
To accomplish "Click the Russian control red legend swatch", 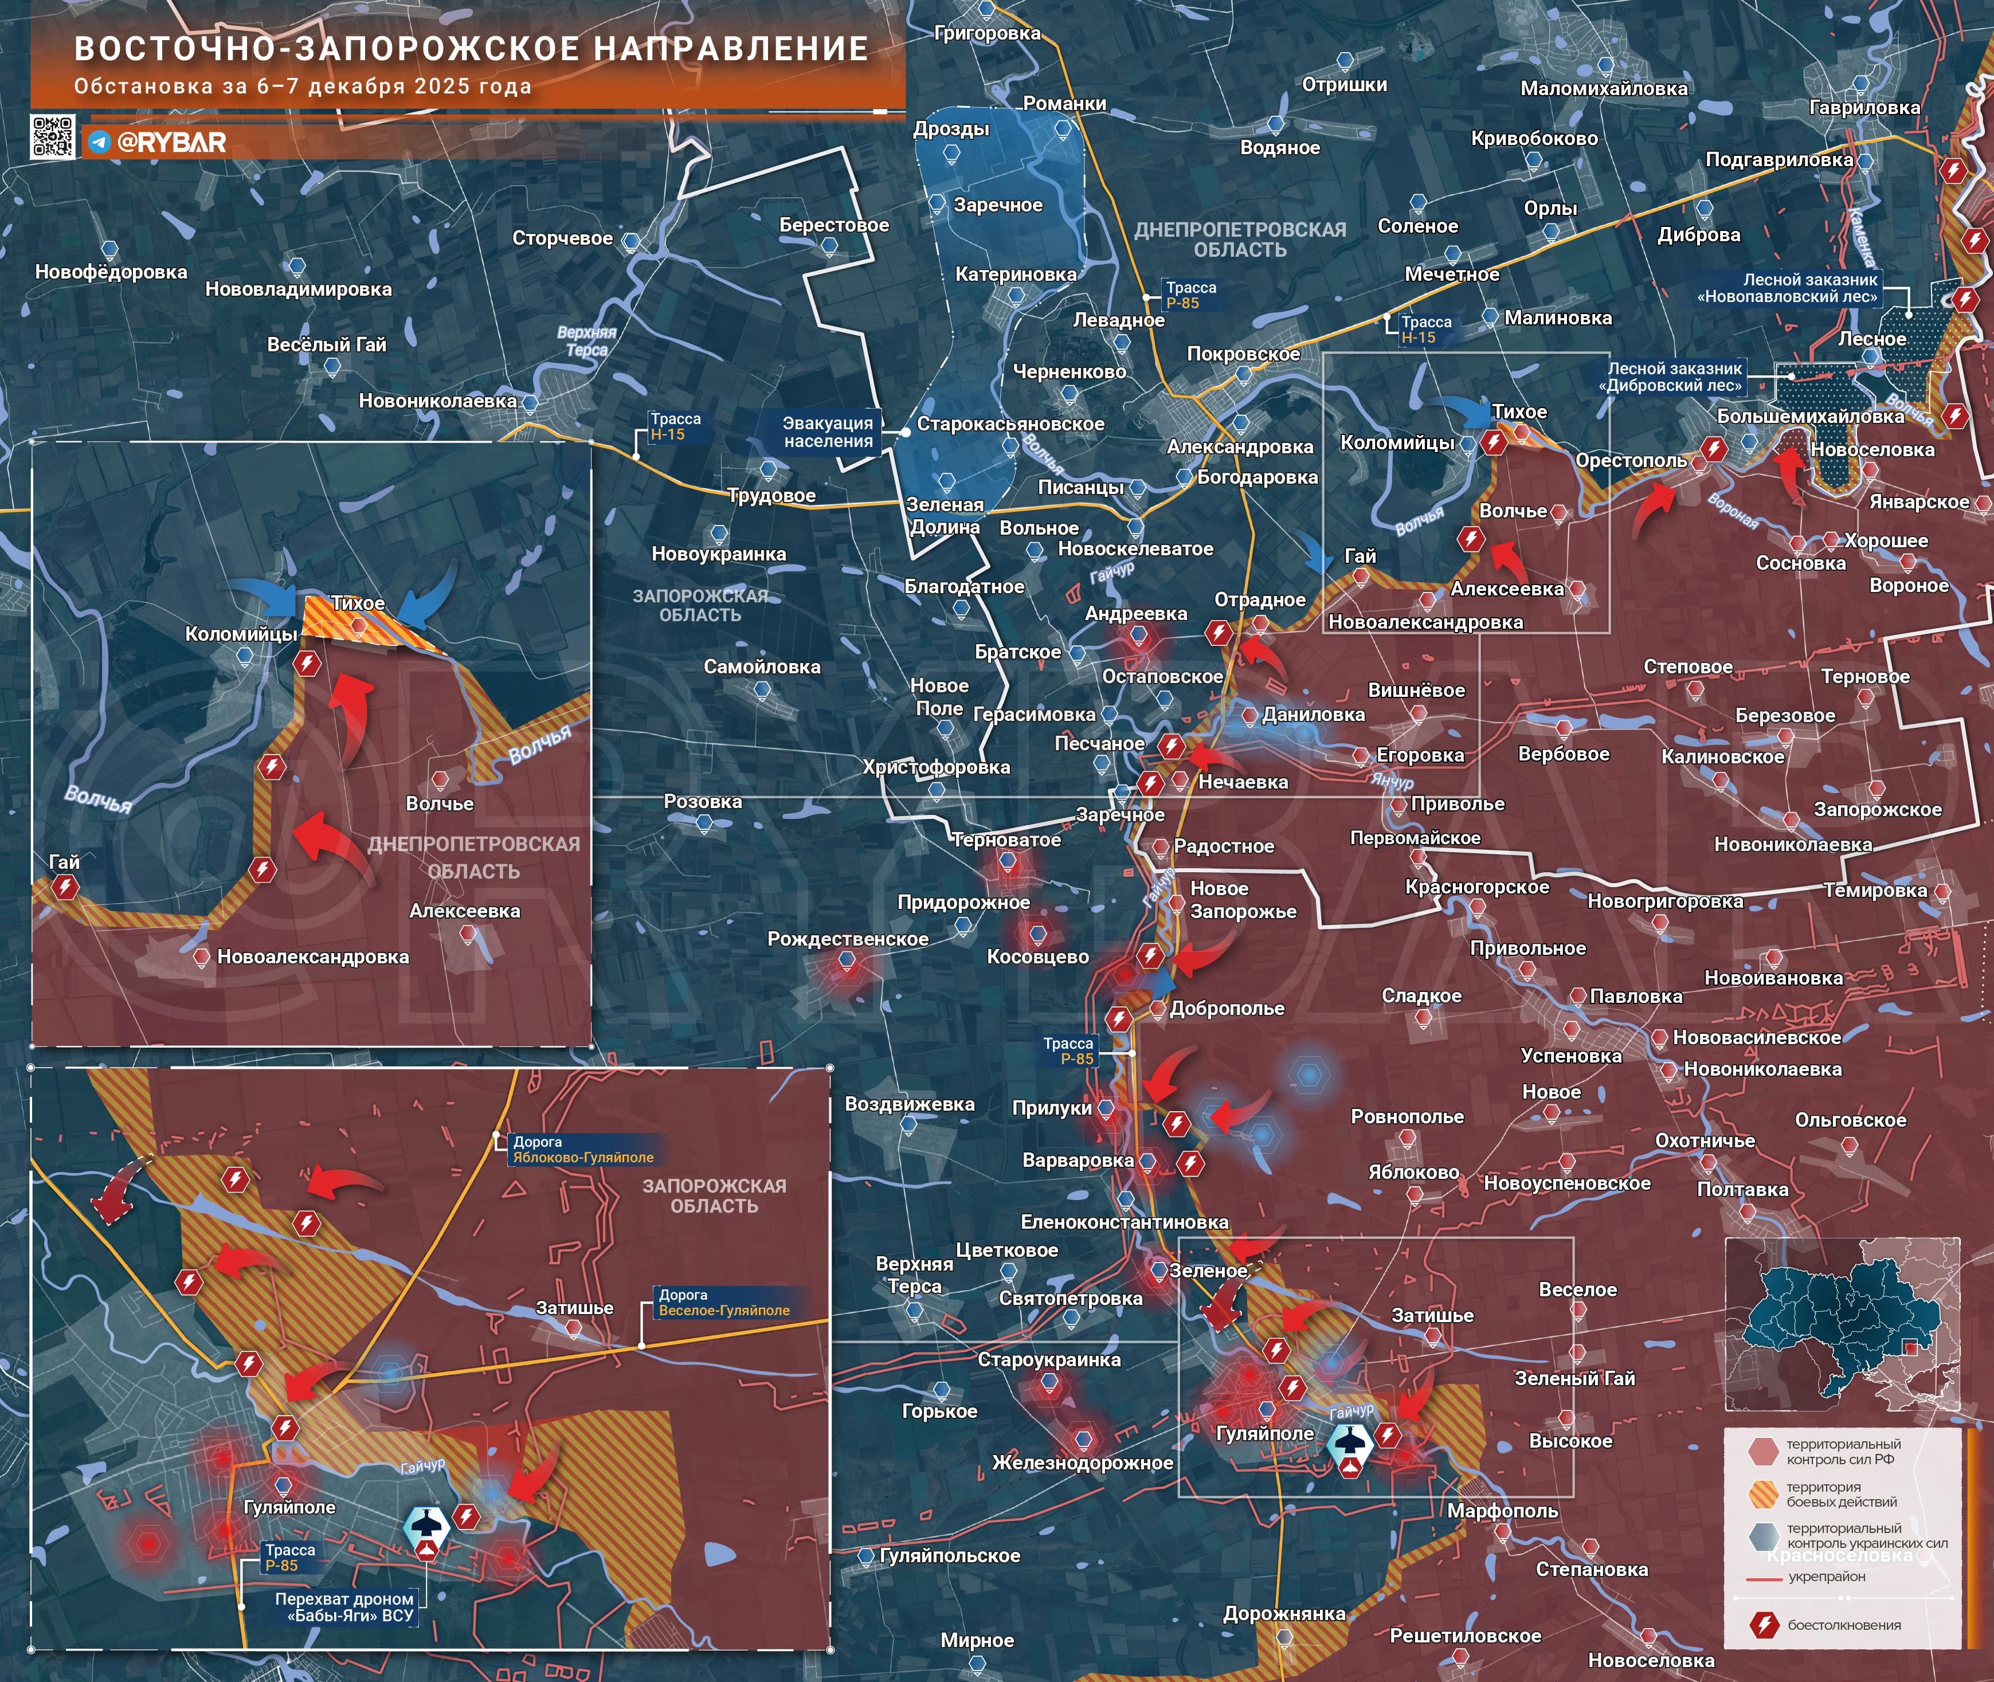I will [1763, 1451].
